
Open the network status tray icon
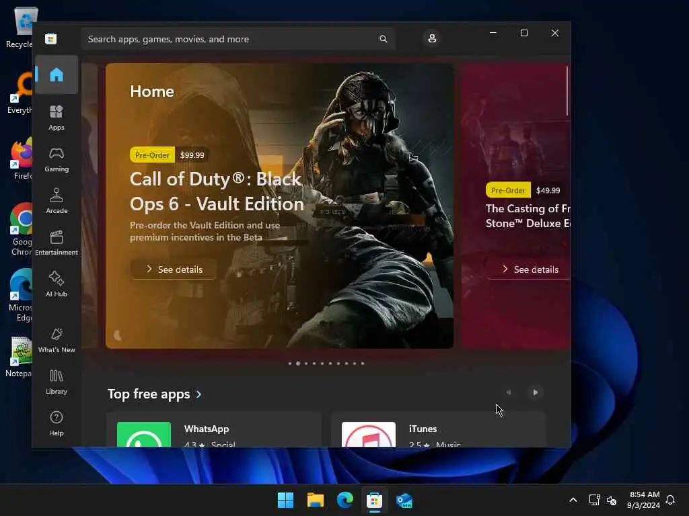[594, 500]
